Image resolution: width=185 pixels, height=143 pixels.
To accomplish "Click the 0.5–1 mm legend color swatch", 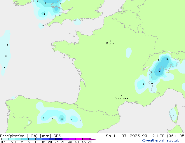I will point(12,139).
